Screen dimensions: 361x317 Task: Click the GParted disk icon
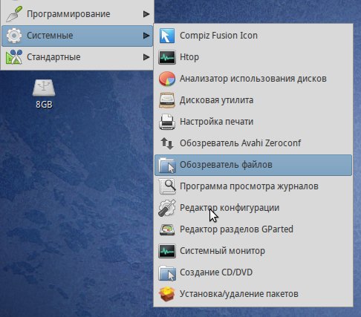(x=167, y=229)
